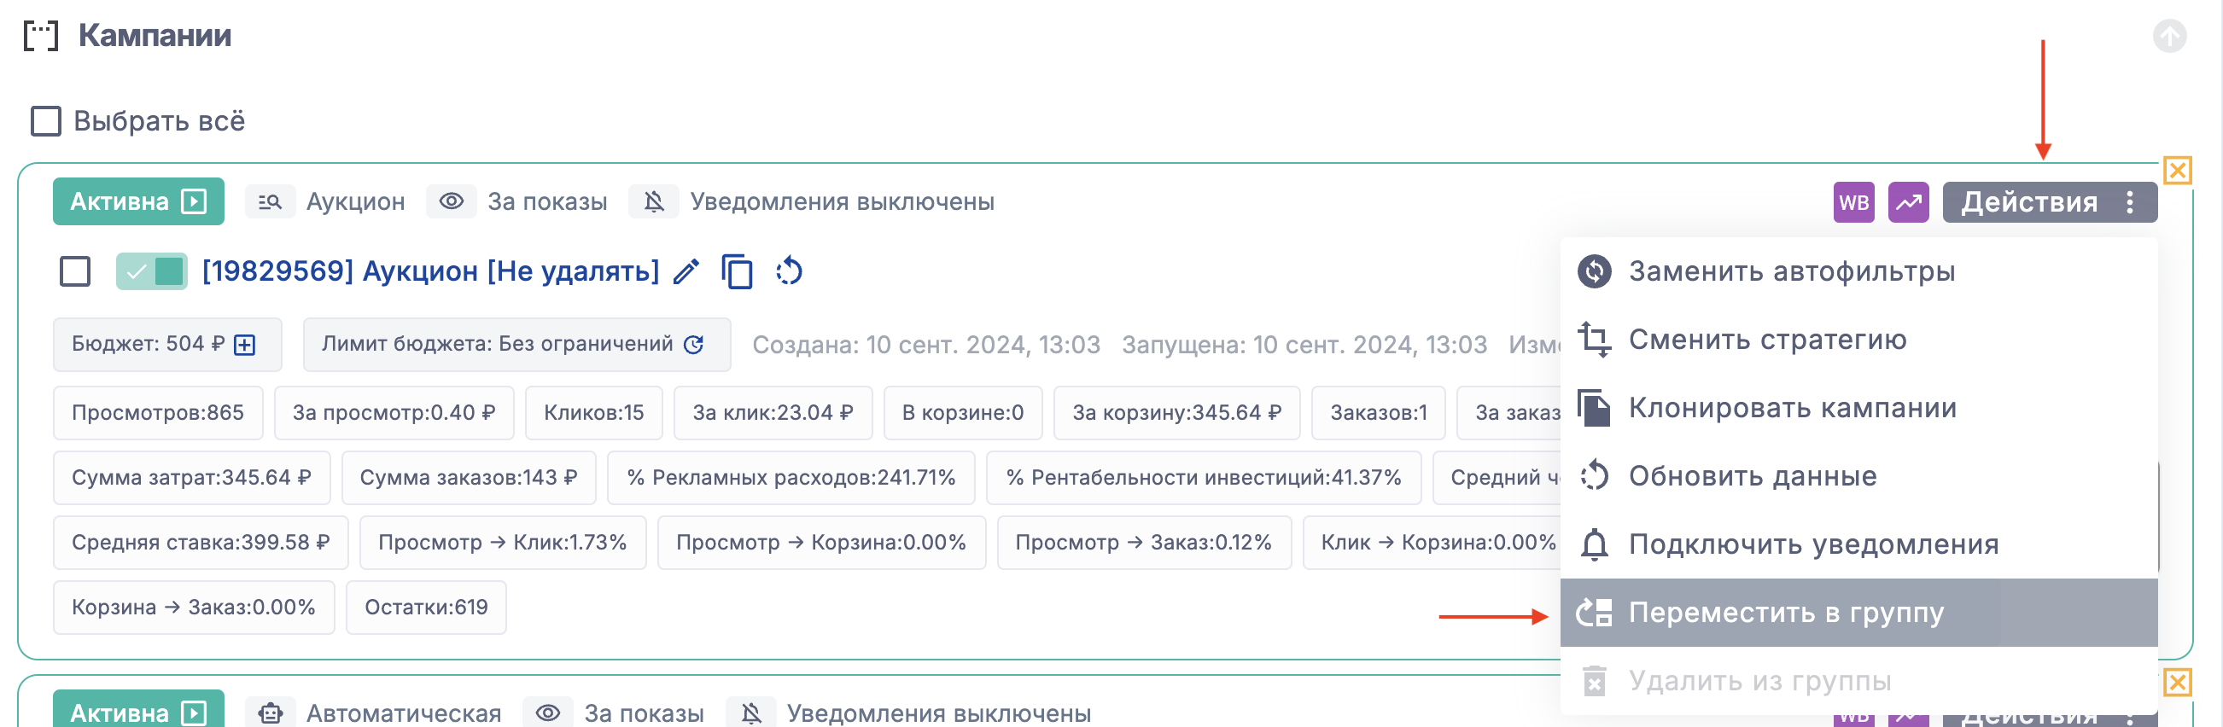The width and height of the screenshot is (2223, 727).
Task: Select "Переместить в группу" menu item
Action: tap(1785, 613)
